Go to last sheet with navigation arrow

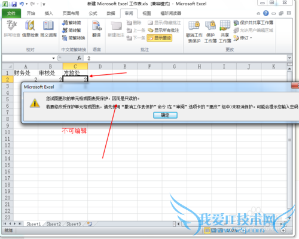pos(20,224)
